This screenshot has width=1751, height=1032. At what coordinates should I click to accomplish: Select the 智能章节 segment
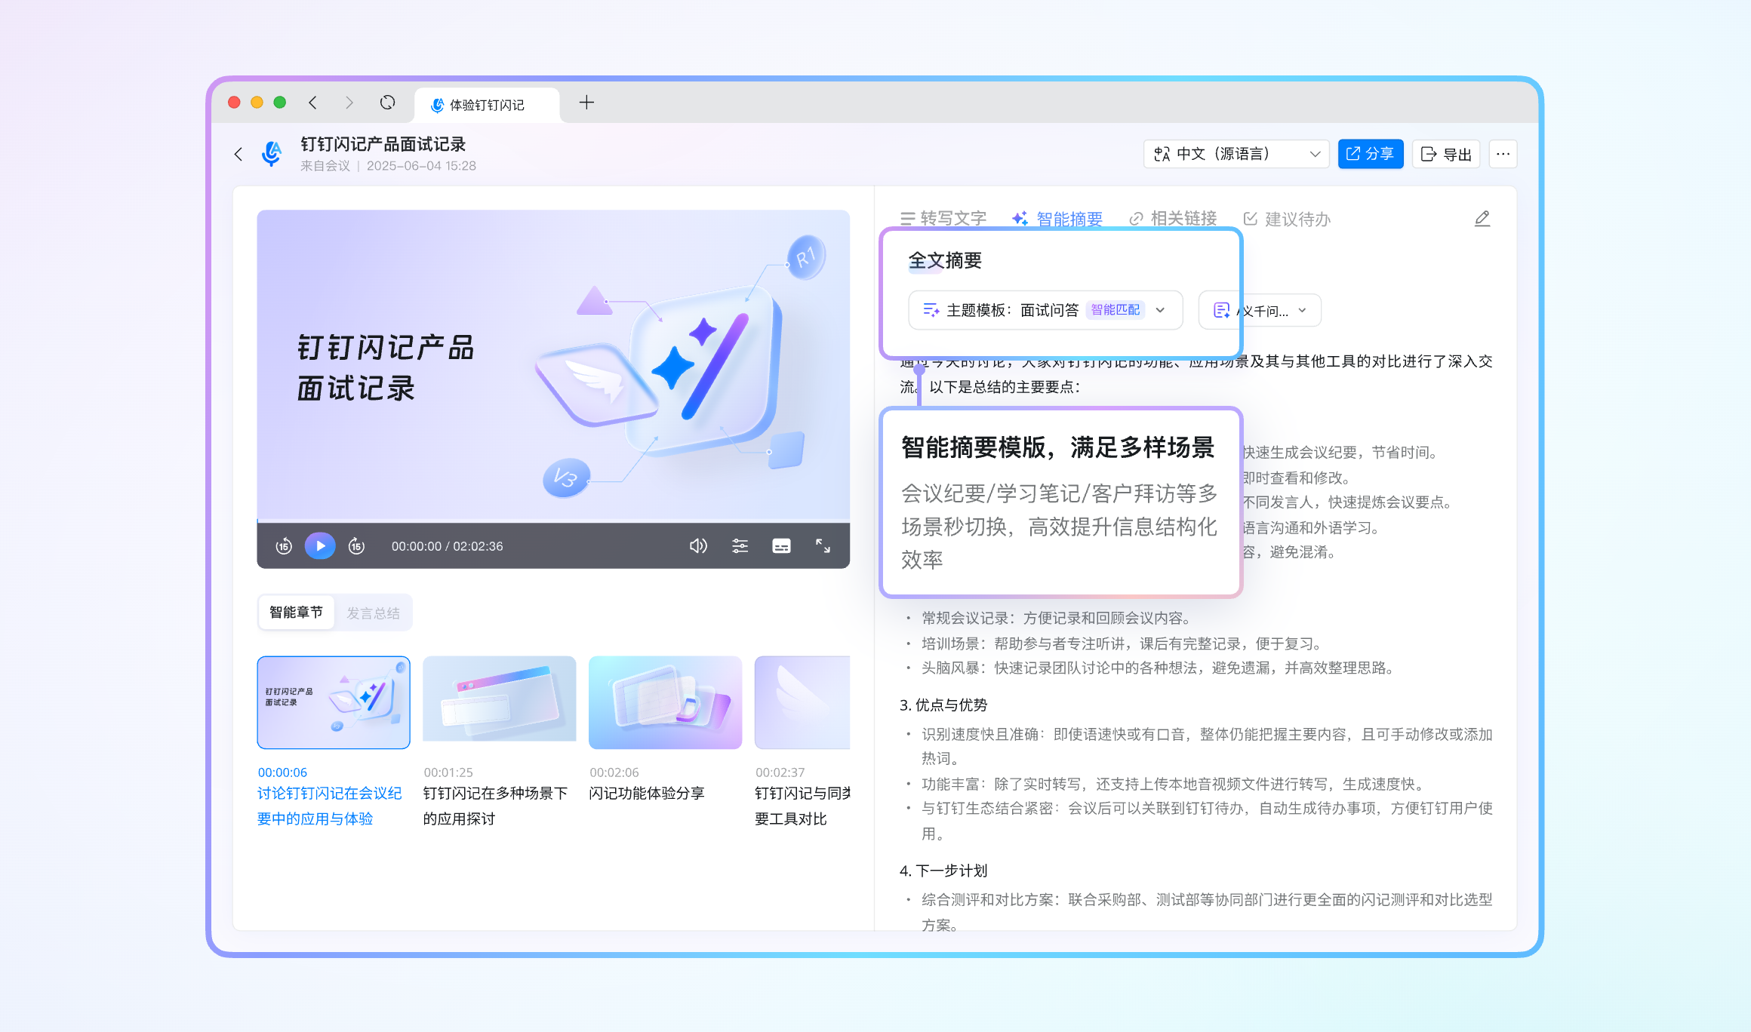296,613
